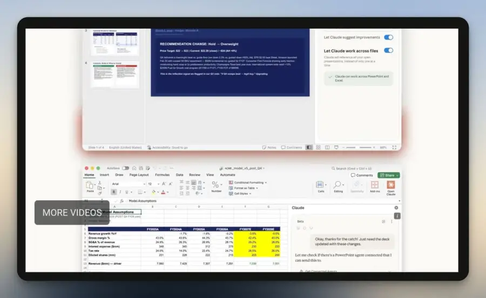Click the Editing magnifier icon in Excel
This screenshot has width=486, height=298.
(337, 185)
